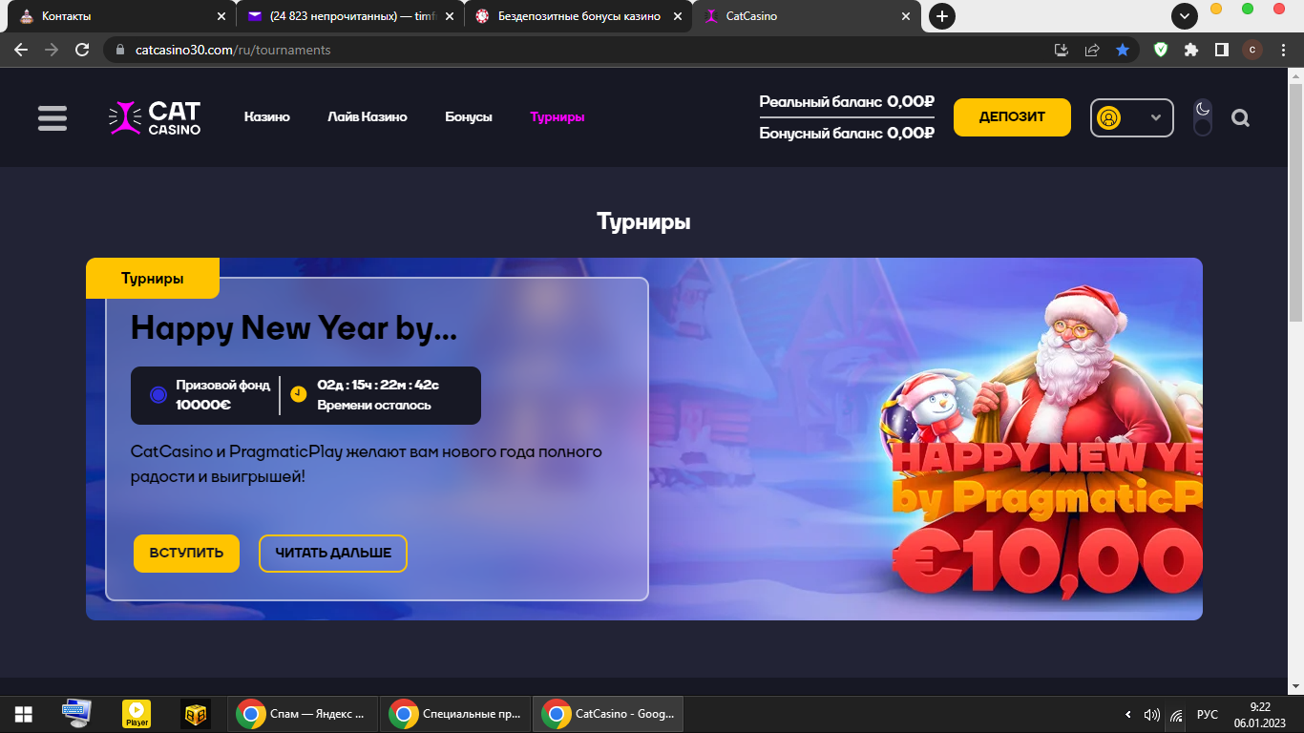
Task: Click the remaining time countdown text
Action: (378, 386)
